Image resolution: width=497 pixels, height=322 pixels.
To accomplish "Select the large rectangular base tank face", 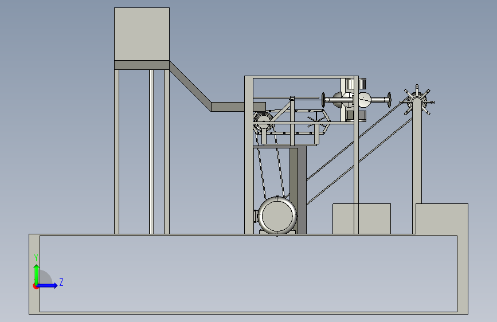I will coord(248,274).
